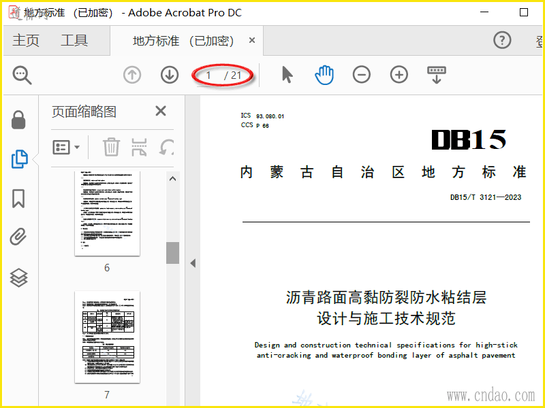Maximize the Acrobat window
Viewport: 545px width, 408px height.
524,12
